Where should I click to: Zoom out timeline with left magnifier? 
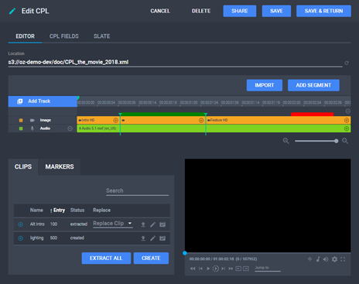(285, 141)
